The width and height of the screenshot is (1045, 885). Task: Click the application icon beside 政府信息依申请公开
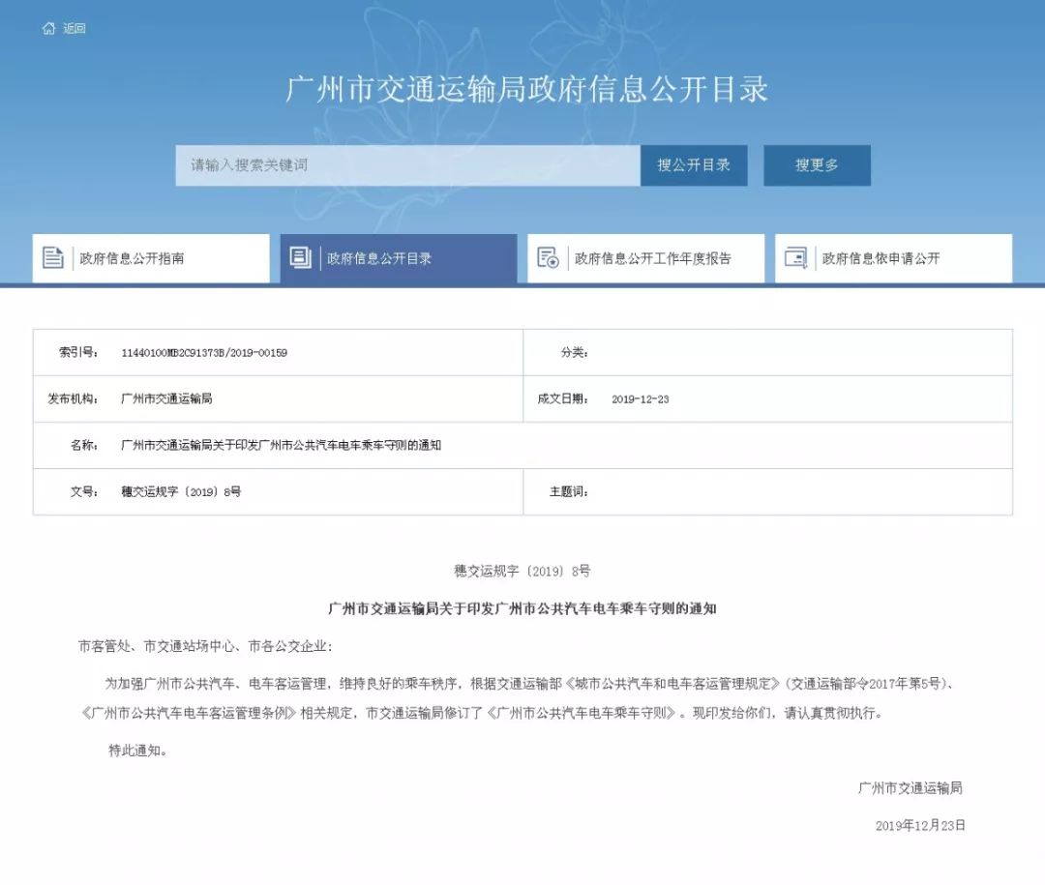click(795, 258)
